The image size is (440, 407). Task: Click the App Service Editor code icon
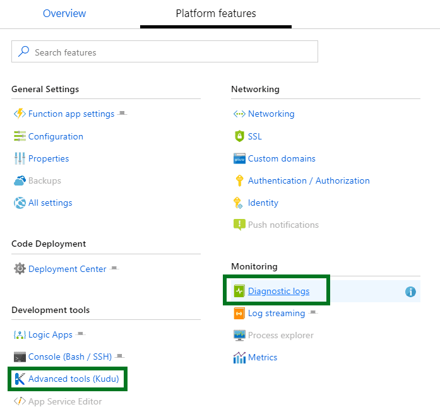[20, 401]
